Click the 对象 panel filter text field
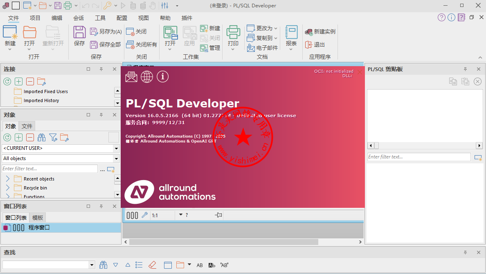 [x=50, y=169]
